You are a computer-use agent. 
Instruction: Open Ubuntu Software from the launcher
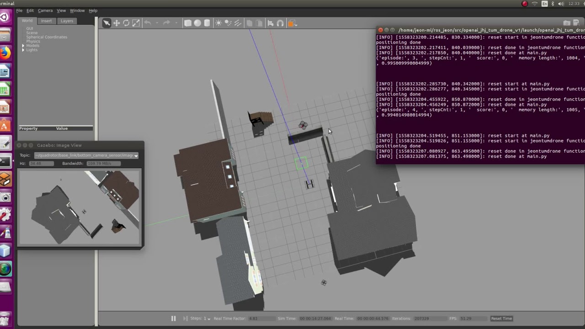coord(5,125)
